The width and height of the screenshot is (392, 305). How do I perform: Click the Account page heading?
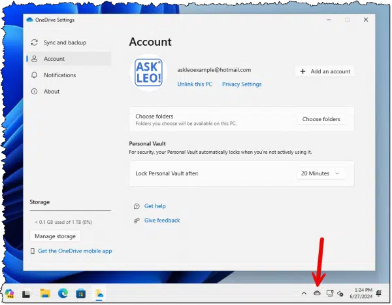[x=150, y=42]
